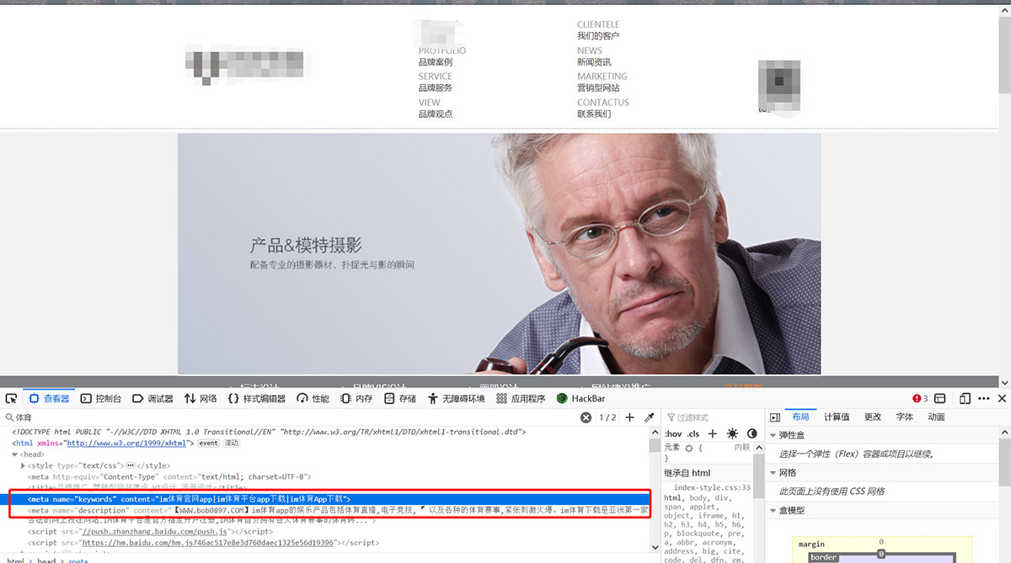Open the w3.org xhtml namespace link
The image size is (1011, 563).
click(126, 443)
